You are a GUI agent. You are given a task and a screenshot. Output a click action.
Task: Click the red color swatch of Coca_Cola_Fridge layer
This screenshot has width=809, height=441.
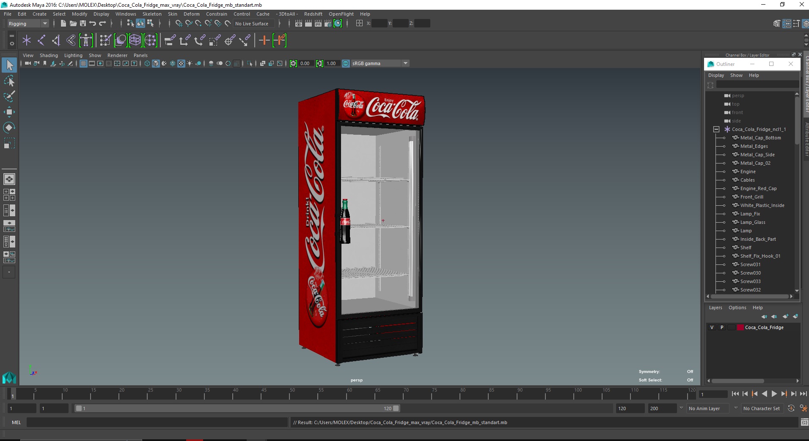[740, 327]
